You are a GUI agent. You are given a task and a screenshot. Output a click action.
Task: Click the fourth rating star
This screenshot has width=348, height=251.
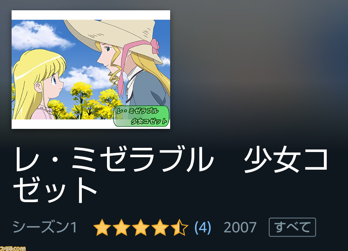160,227
